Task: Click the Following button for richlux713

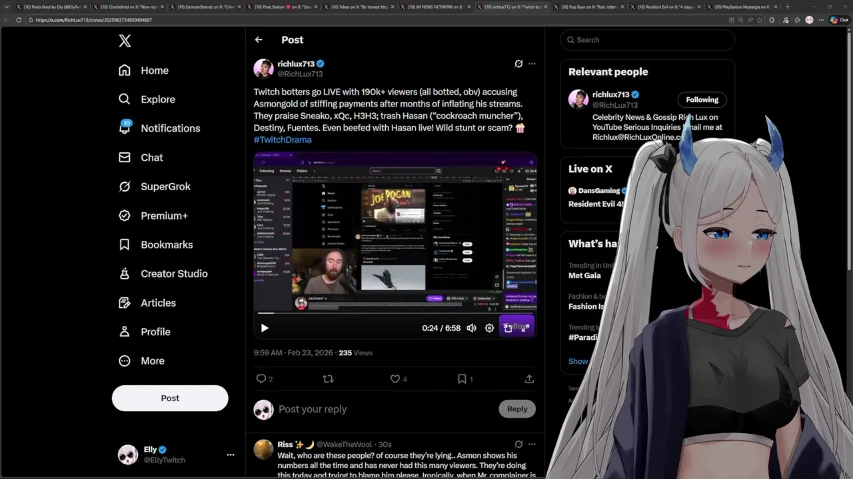Action: (702, 100)
